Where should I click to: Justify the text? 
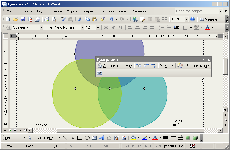(152, 28)
